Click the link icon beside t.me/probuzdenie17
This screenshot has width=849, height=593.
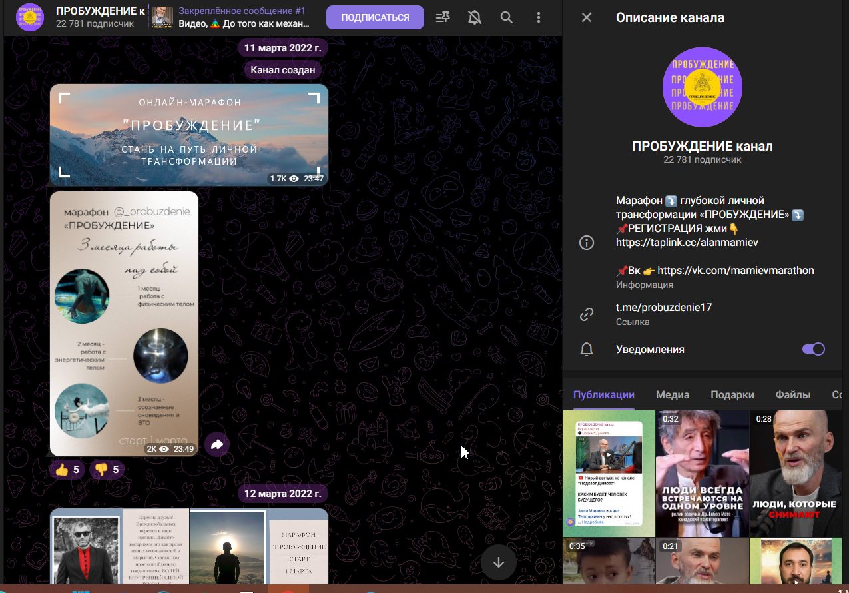pos(587,314)
